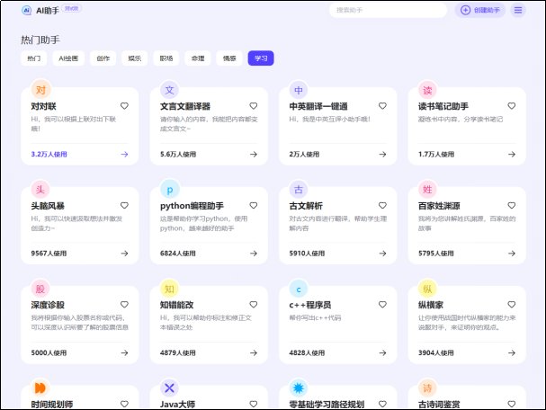
Task: Open 对对联 via its arrow icon
Action: [124, 154]
